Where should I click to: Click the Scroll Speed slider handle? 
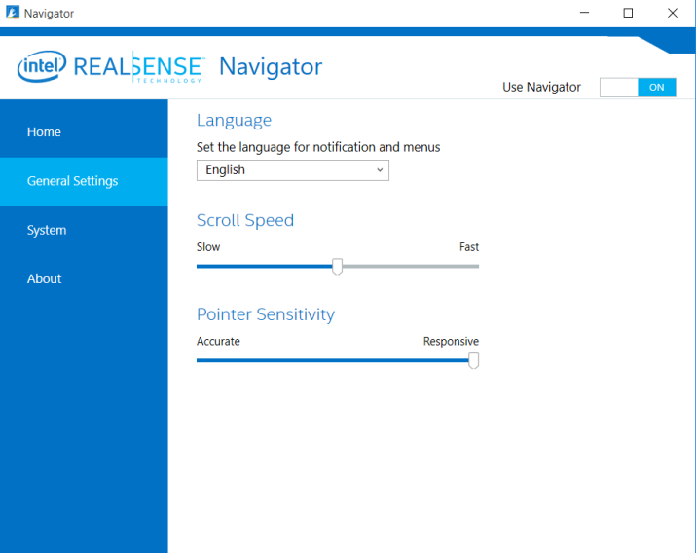[338, 266]
